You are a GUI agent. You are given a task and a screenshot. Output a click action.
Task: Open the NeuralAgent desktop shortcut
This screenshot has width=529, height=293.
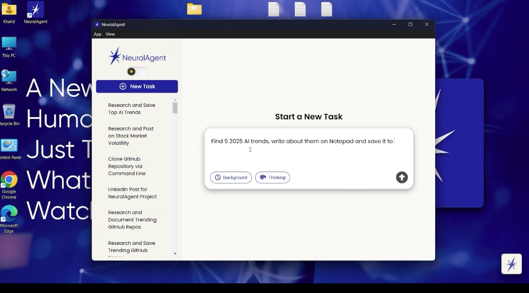coord(35,13)
